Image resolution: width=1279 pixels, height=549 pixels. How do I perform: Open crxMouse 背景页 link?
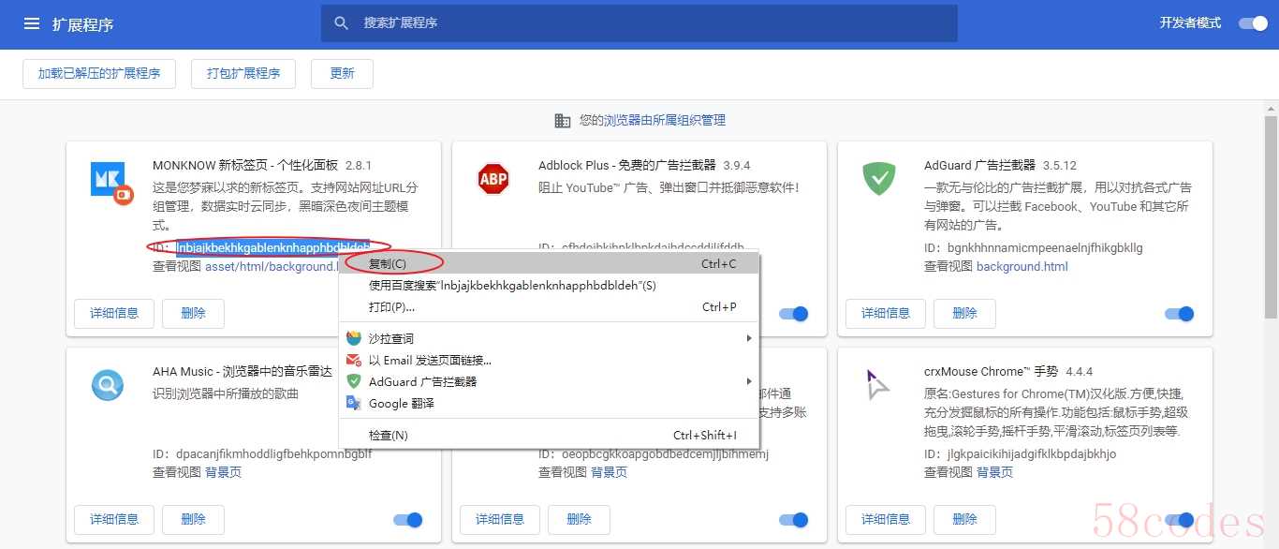(x=994, y=472)
